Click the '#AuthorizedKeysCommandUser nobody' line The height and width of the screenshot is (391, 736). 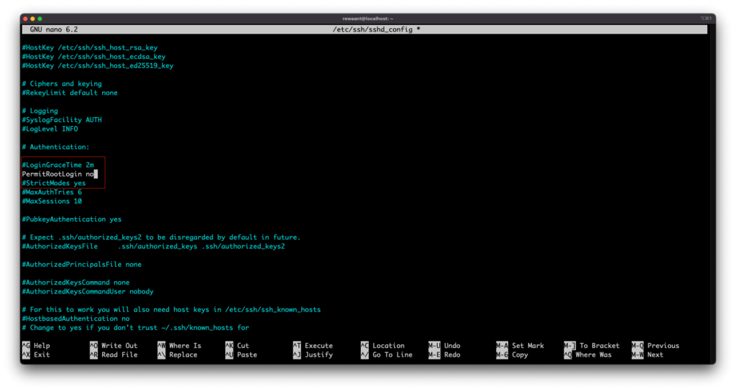coord(88,292)
